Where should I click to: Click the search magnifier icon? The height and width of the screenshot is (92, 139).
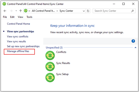pyautogui.click(x=132, y=11)
